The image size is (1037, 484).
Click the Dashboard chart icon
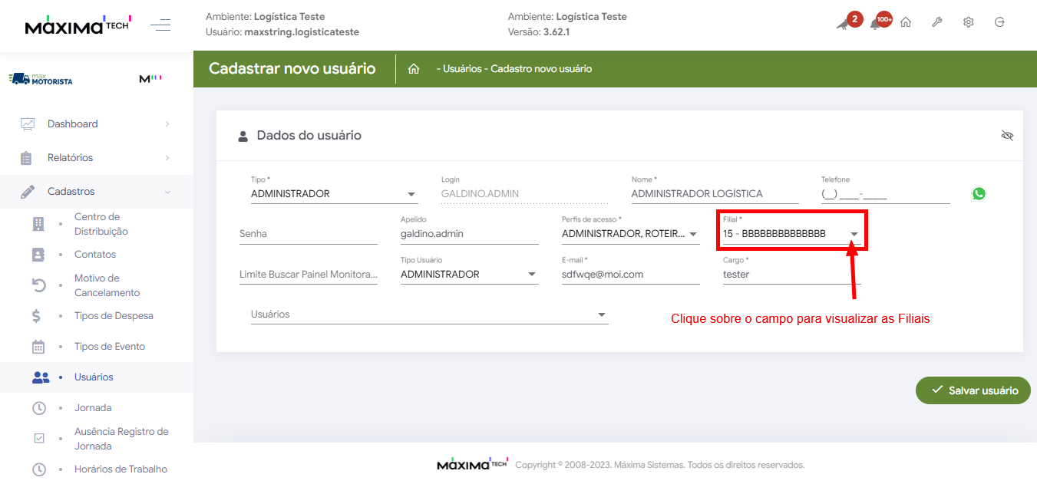click(28, 123)
